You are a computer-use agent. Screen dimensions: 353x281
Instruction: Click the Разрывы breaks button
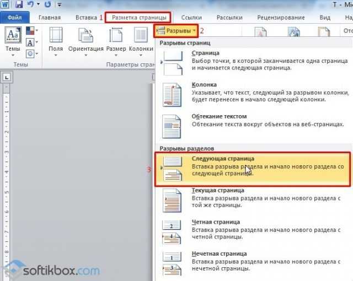pyautogui.click(x=176, y=30)
